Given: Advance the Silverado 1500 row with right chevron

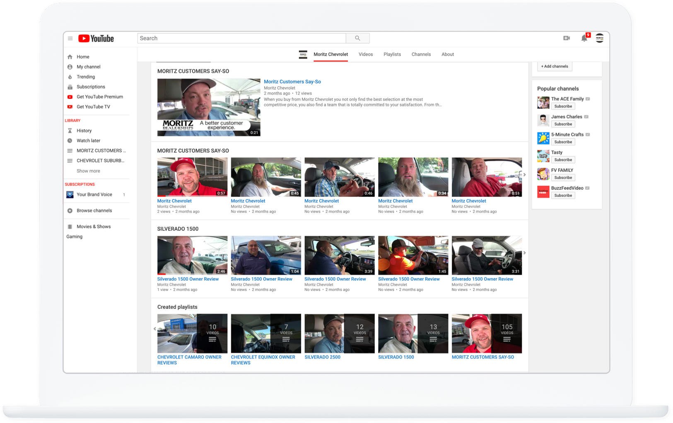Looking at the screenshot, I should 524,253.
